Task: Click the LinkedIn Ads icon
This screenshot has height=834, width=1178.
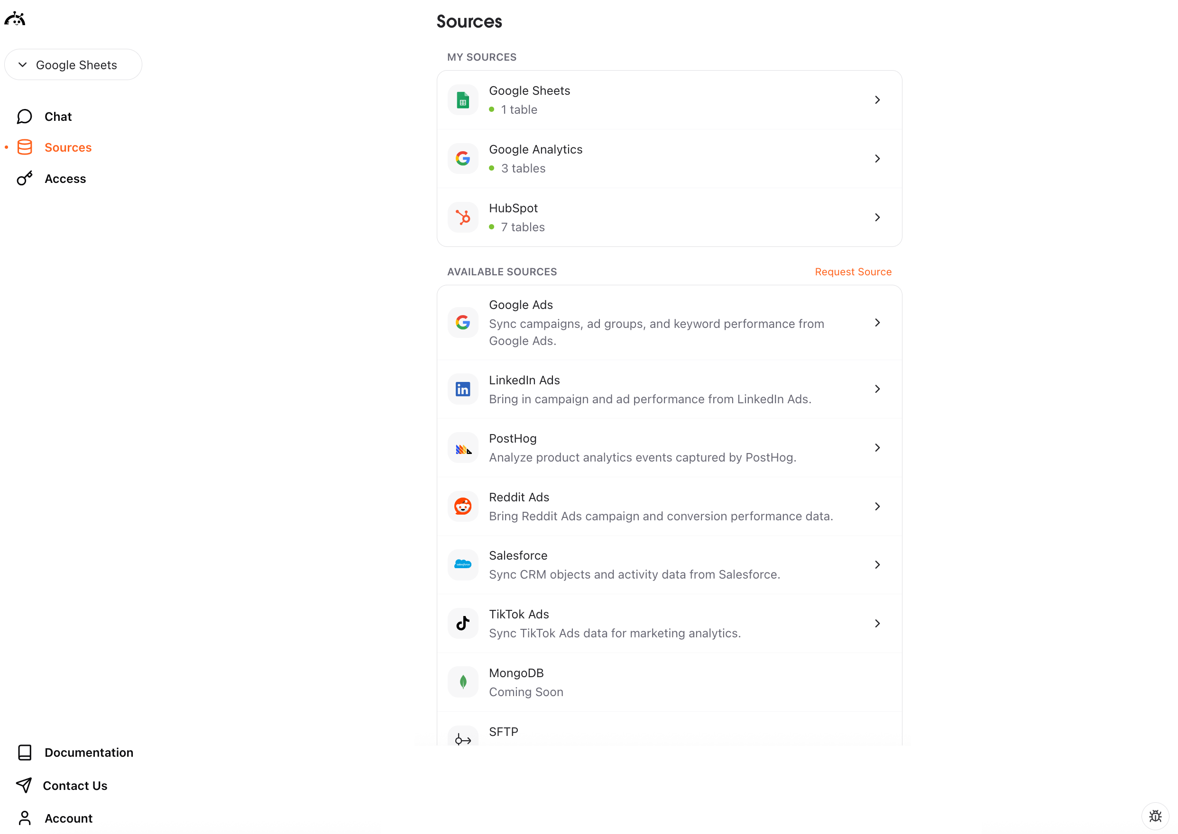Action: click(462, 389)
